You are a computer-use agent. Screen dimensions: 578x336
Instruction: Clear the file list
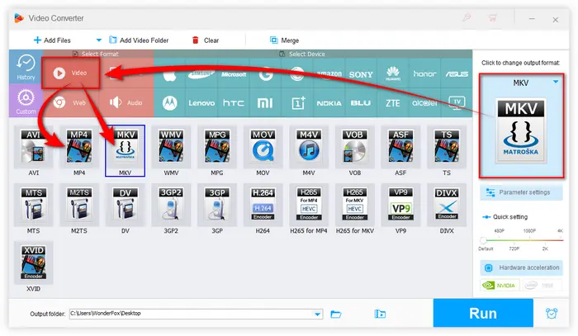point(206,40)
